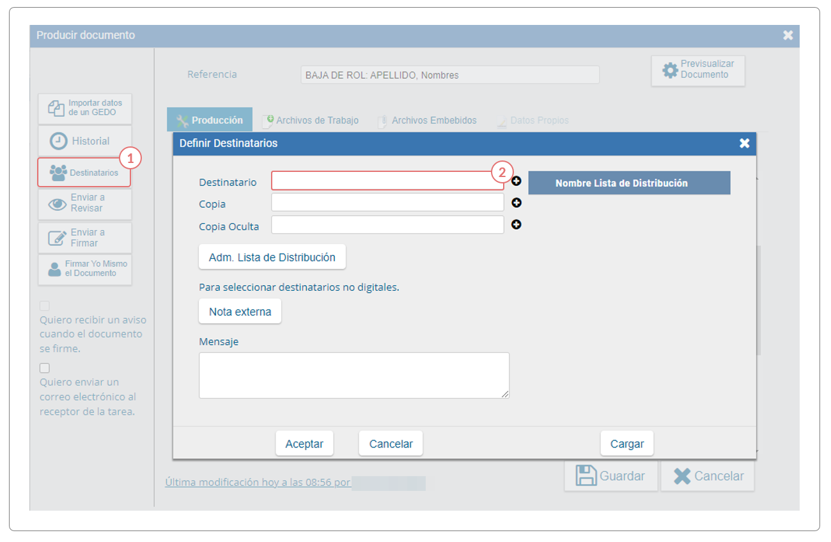Image resolution: width=831 pixels, height=542 pixels.
Task: Click the Cargar button
Action: pos(627,444)
